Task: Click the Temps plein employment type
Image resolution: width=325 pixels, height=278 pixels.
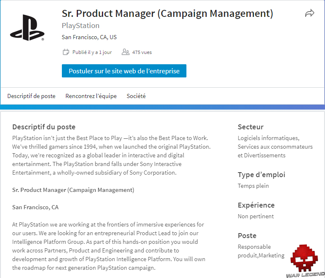Action: (x=253, y=186)
